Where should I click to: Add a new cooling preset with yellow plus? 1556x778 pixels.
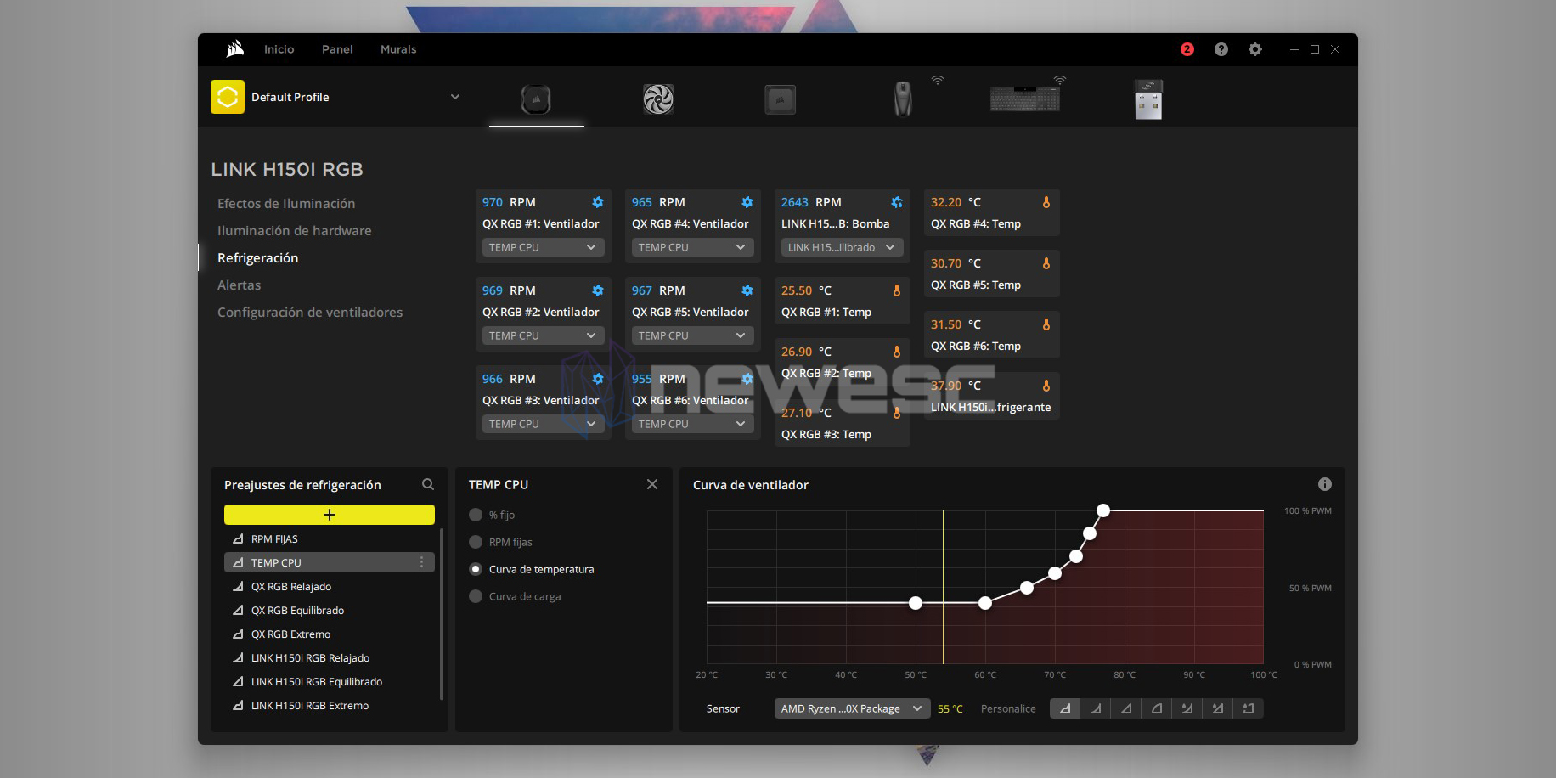point(330,515)
